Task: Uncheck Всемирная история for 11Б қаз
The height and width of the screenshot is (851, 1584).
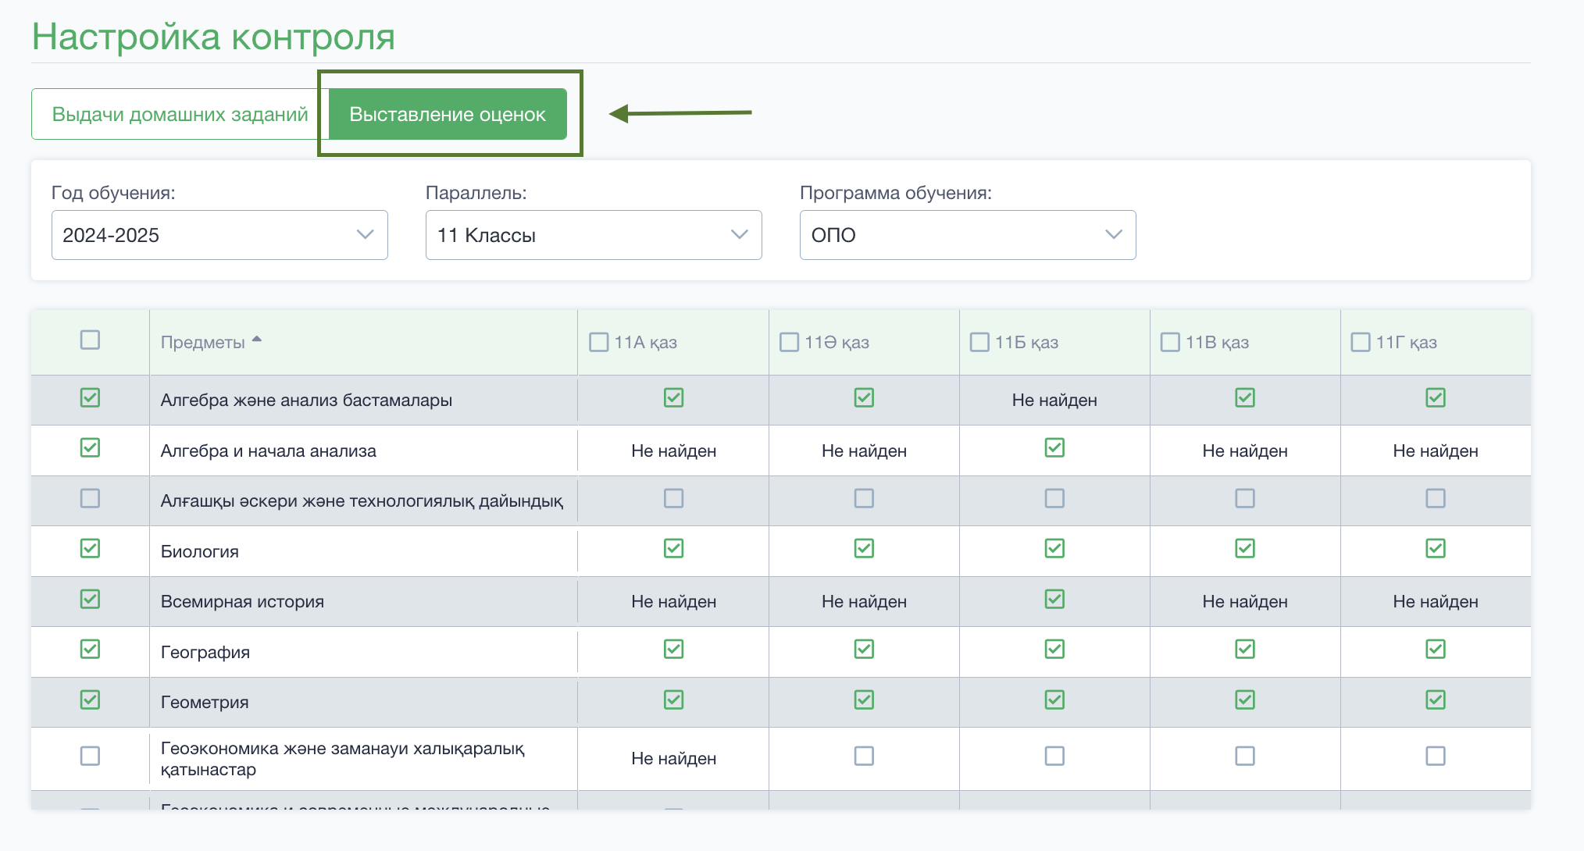Action: tap(1054, 599)
